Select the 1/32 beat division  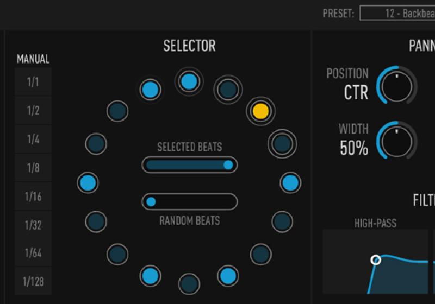(x=33, y=225)
